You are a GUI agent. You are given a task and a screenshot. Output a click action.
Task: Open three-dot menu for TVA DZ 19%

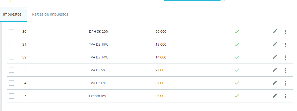[x=285, y=45]
